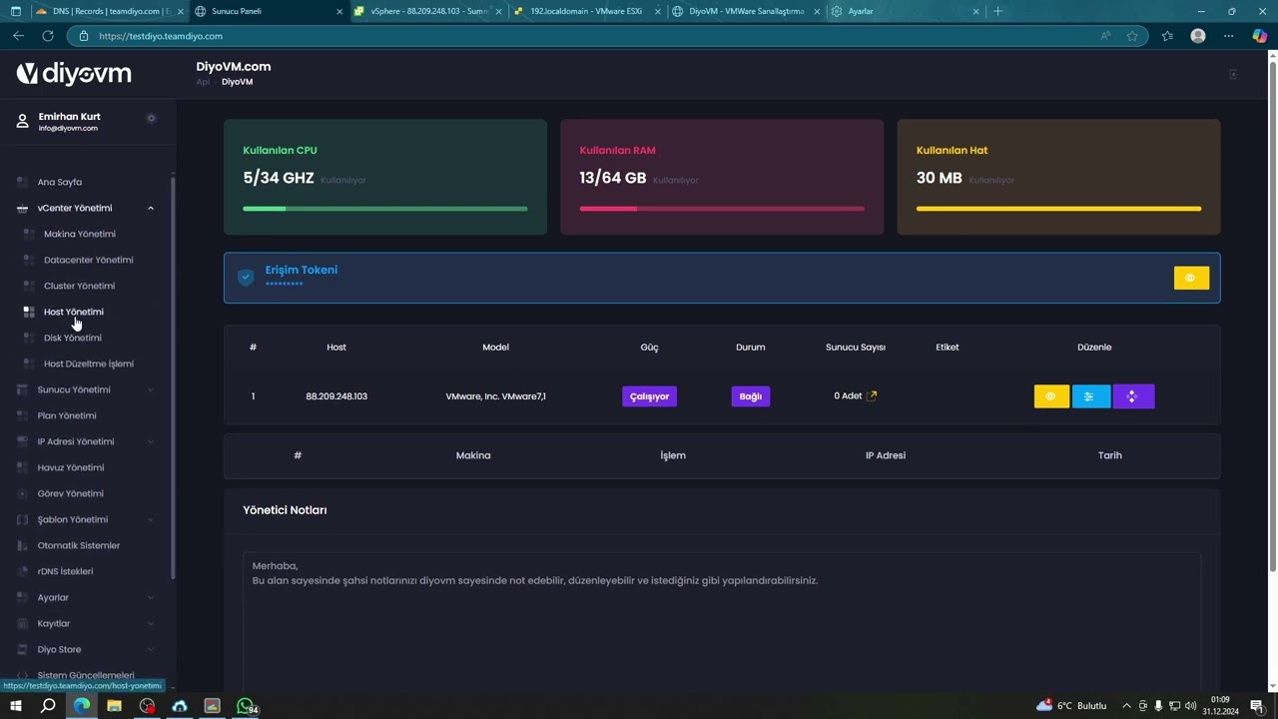Click the Kullanılan Hat yellow progress bar
The height and width of the screenshot is (719, 1278).
point(1058,209)
